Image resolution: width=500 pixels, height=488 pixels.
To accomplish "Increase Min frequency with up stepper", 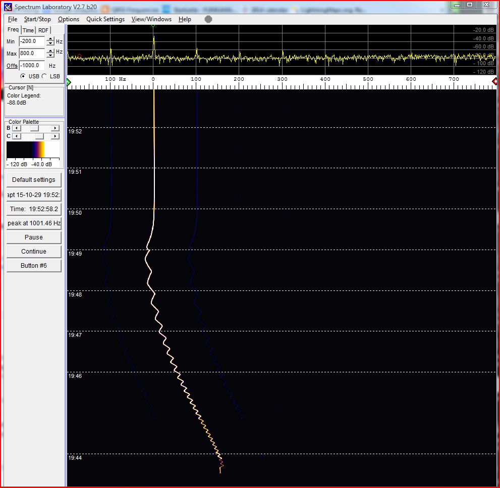I will [50, 39].
